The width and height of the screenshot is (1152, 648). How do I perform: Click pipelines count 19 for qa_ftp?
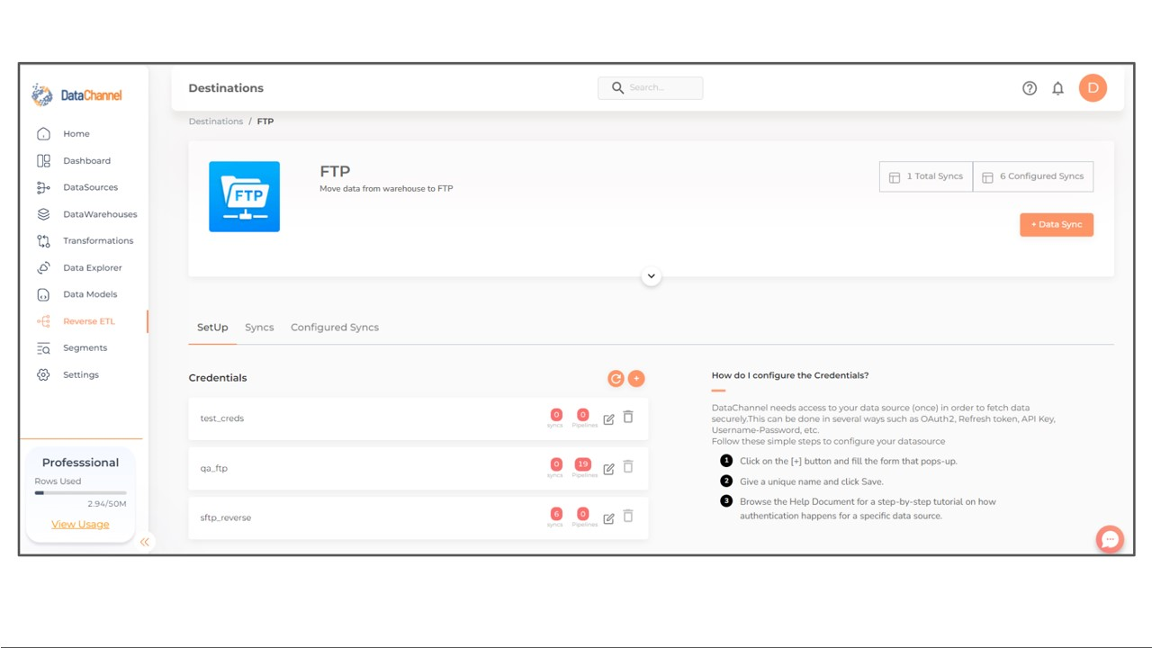click(x=583, y=464)
